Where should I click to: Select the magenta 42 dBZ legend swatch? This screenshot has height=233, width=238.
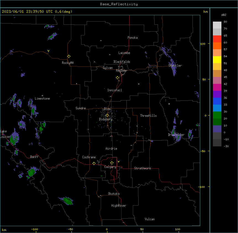pyautogui.click(x=217, y=87)
